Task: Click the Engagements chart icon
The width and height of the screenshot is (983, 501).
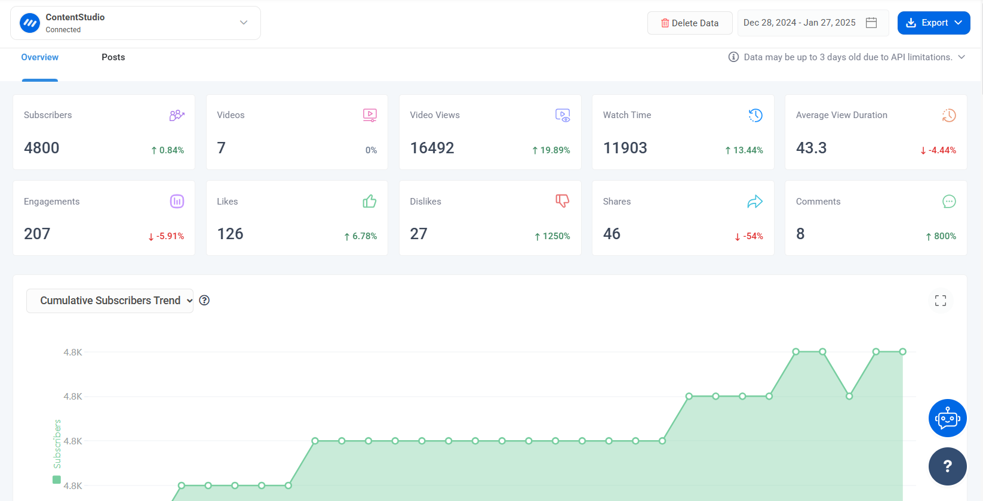Action: 177,202
